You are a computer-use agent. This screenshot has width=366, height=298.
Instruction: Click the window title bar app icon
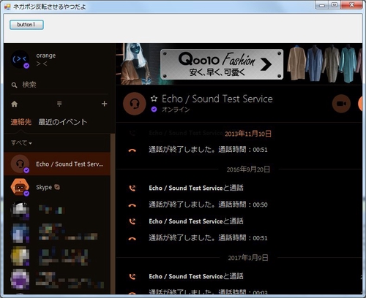coord(7,7)
